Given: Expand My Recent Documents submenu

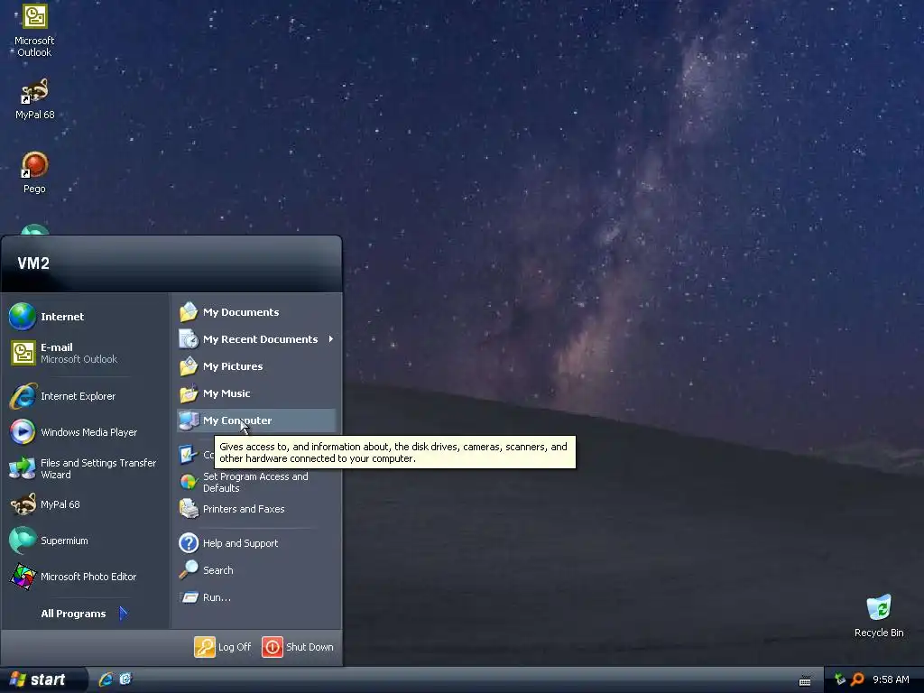Looking at the screenshot, I should coord(256,339).
